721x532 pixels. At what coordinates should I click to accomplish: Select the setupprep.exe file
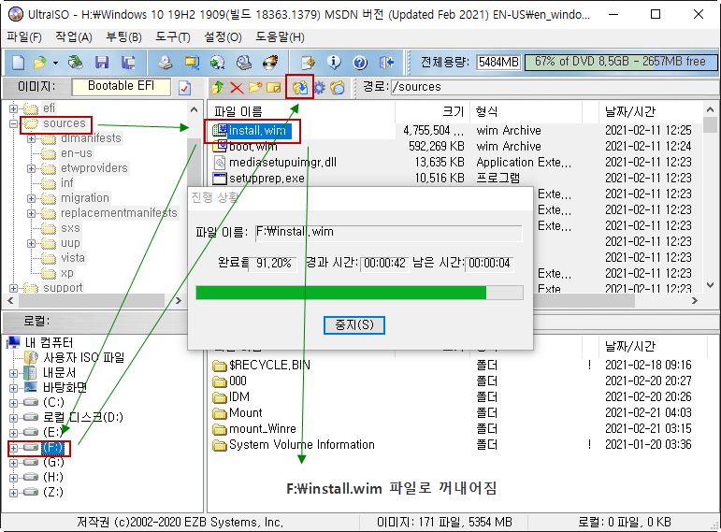(x=267, y=179)
